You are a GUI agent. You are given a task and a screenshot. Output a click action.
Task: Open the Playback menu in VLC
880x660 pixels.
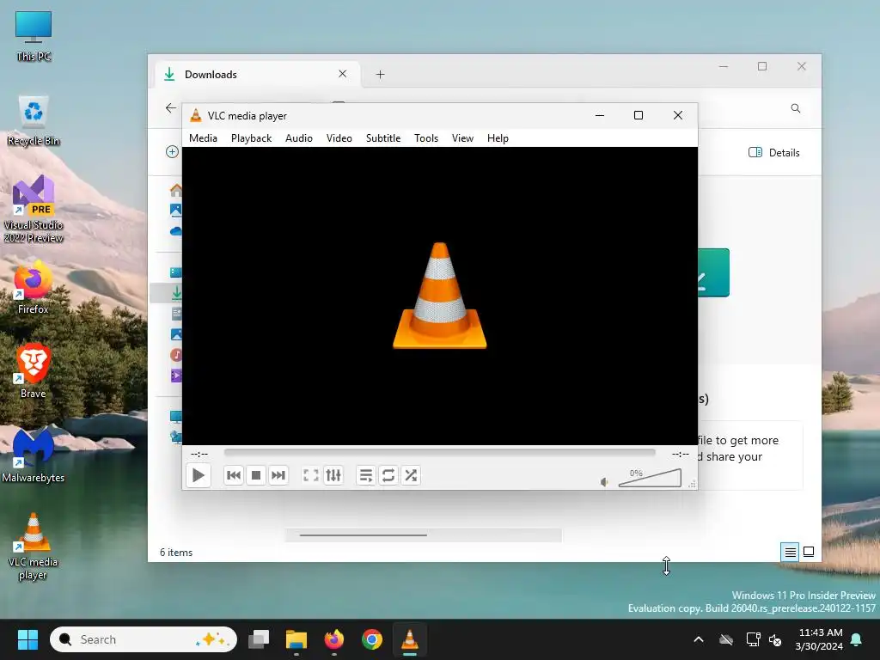click(x=252, y=138)
